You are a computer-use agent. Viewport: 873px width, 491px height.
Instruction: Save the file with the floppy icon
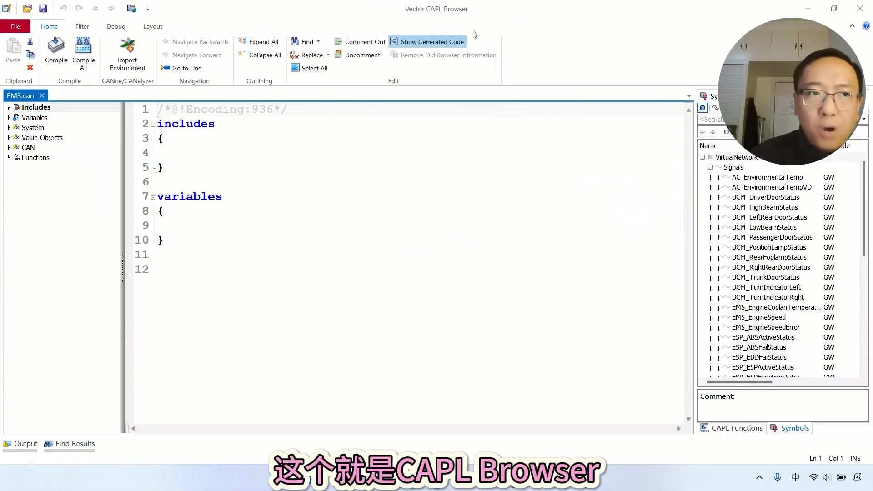[x=43, y=8]
